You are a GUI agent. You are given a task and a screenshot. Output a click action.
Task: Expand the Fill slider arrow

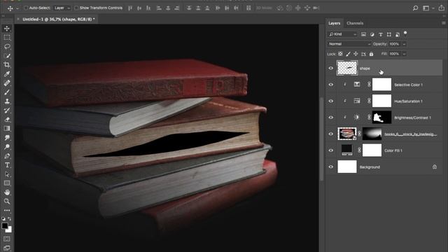pos(404,54)
